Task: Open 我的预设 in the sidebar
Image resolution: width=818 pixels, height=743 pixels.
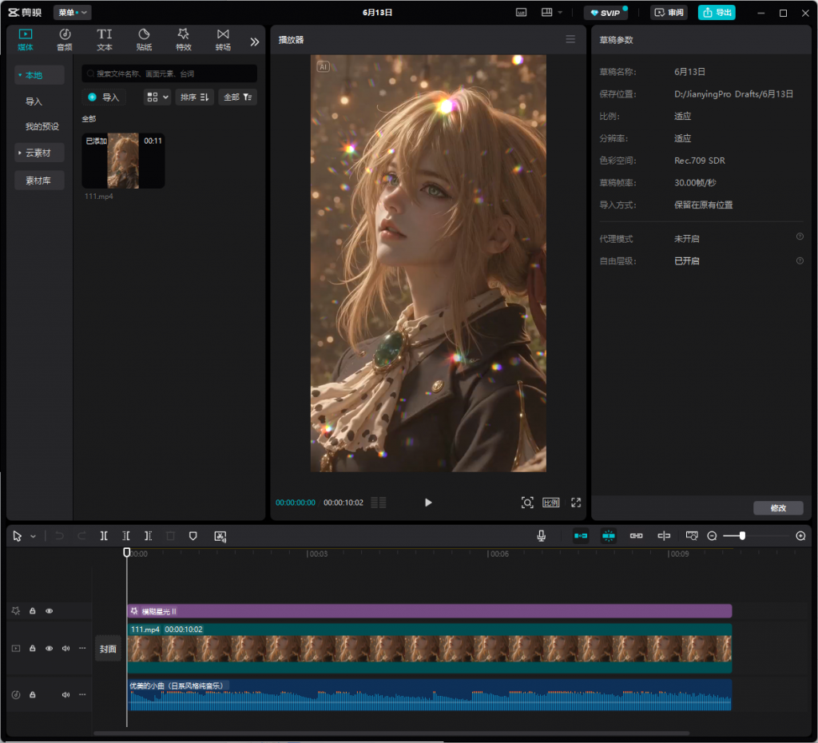Action: coord(42,126)
